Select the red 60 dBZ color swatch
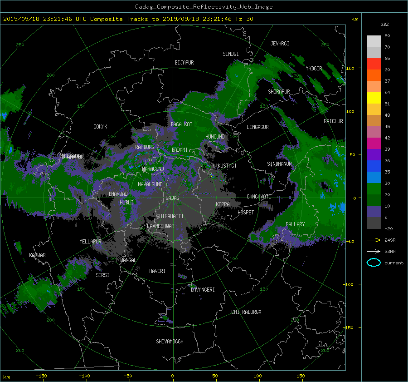 click(374, 64)
